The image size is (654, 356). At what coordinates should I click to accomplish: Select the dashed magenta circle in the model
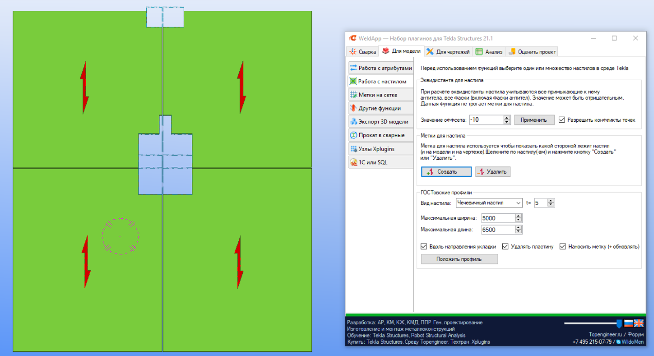click(x=120, y=236)
